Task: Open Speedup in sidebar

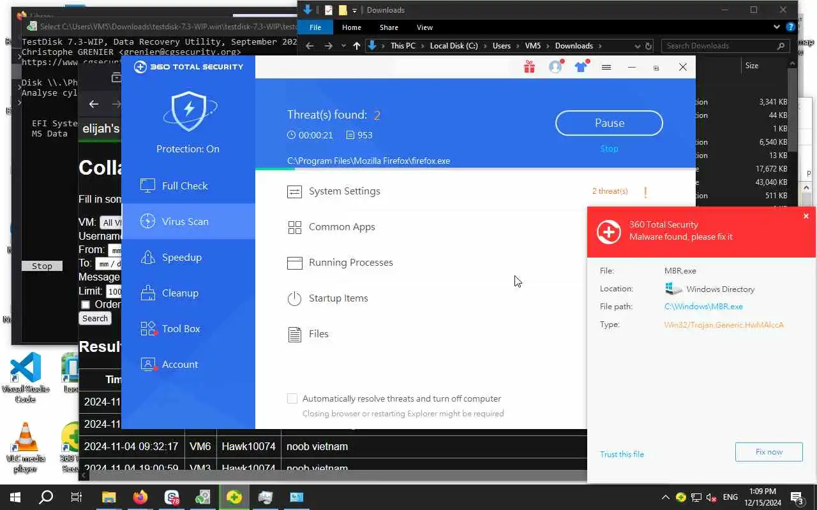Action: 188,257
